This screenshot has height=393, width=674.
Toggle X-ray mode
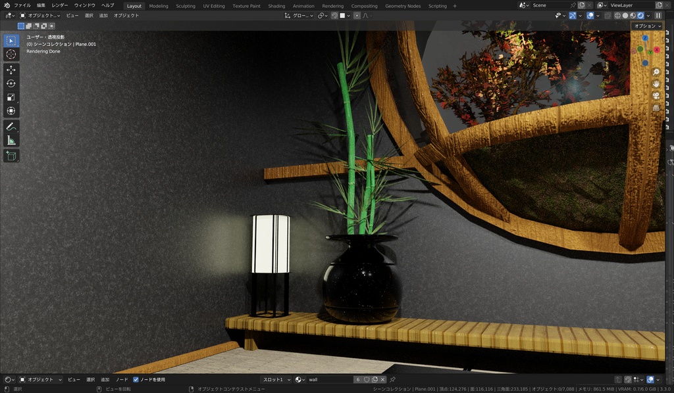(608, 16)
